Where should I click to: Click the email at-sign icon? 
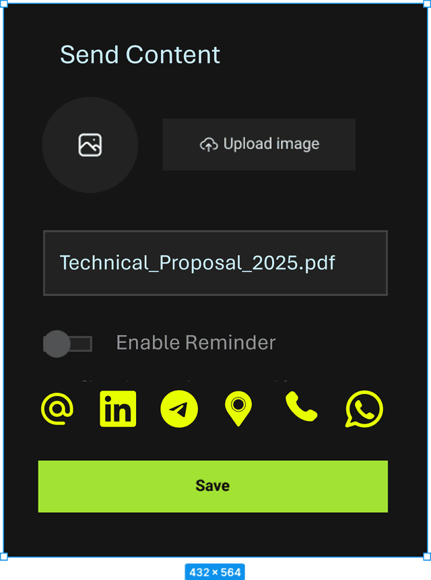[57, 409]
